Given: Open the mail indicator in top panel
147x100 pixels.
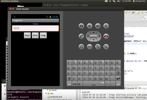Looking at the screenshot, I should pyautogui.click(x=106, y=1).
